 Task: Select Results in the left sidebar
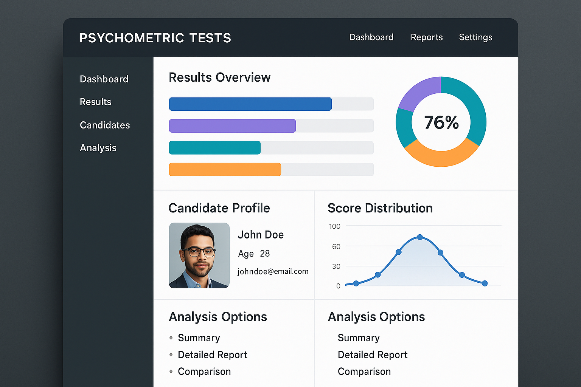coord(95,102)
